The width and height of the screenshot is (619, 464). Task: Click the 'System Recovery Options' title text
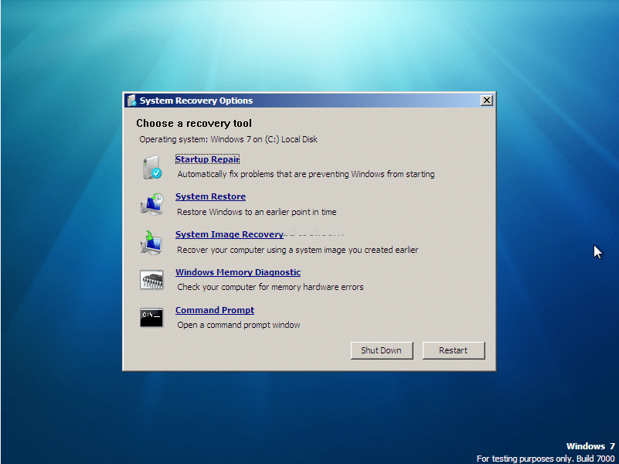(x=196, y=101)
